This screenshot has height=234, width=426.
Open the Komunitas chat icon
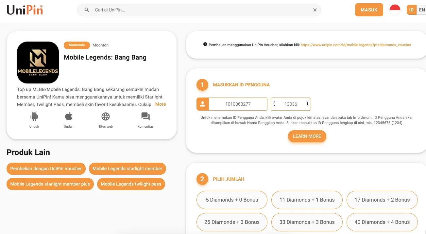(145, 117)
